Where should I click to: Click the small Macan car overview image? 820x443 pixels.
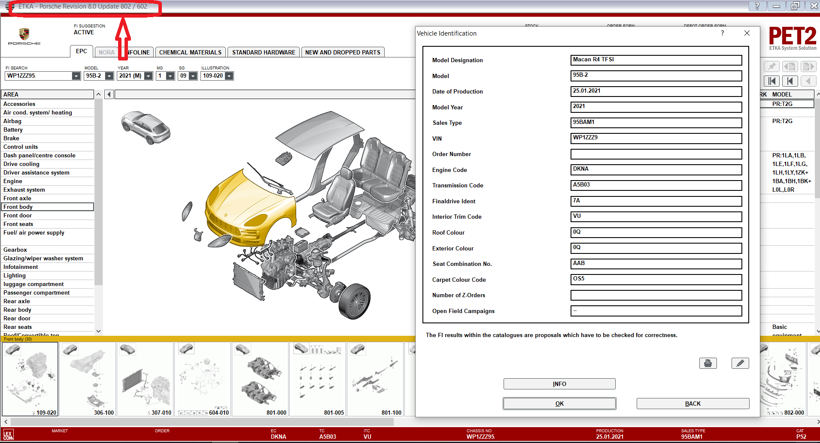(146, 127)
